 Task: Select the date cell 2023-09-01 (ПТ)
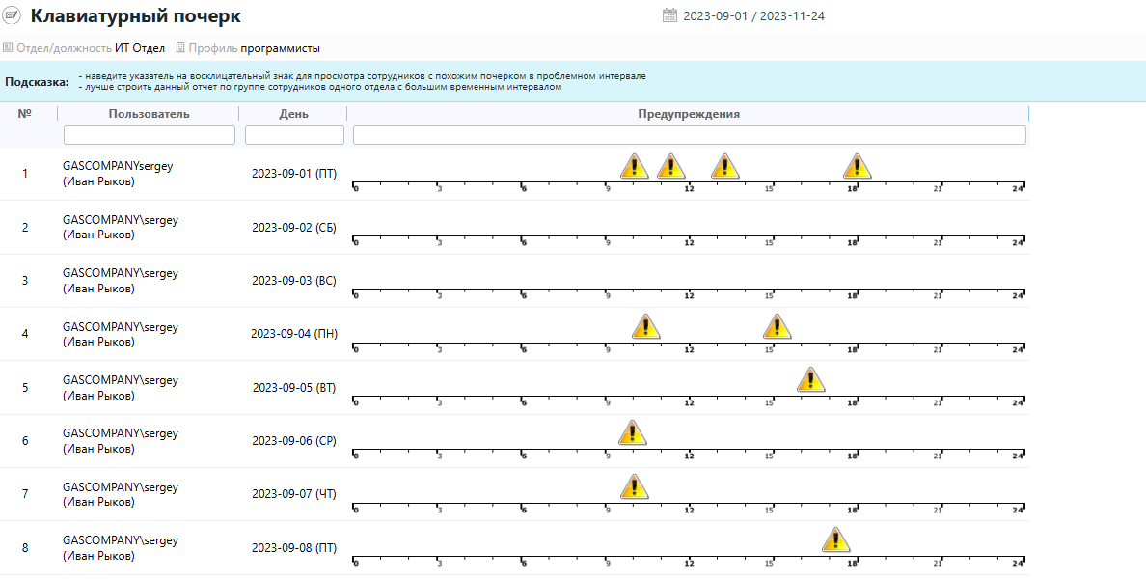point(294,174)
